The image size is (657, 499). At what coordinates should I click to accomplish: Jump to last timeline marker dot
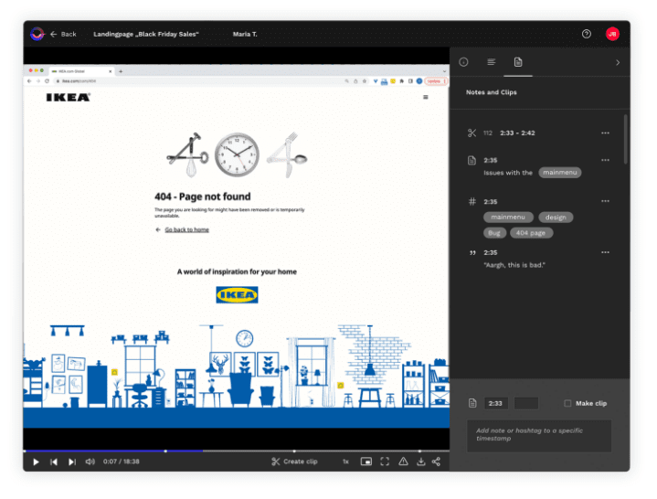(419, 451)
